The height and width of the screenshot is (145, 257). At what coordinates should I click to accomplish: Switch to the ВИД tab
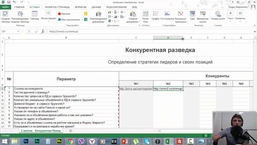pos(135,7)
